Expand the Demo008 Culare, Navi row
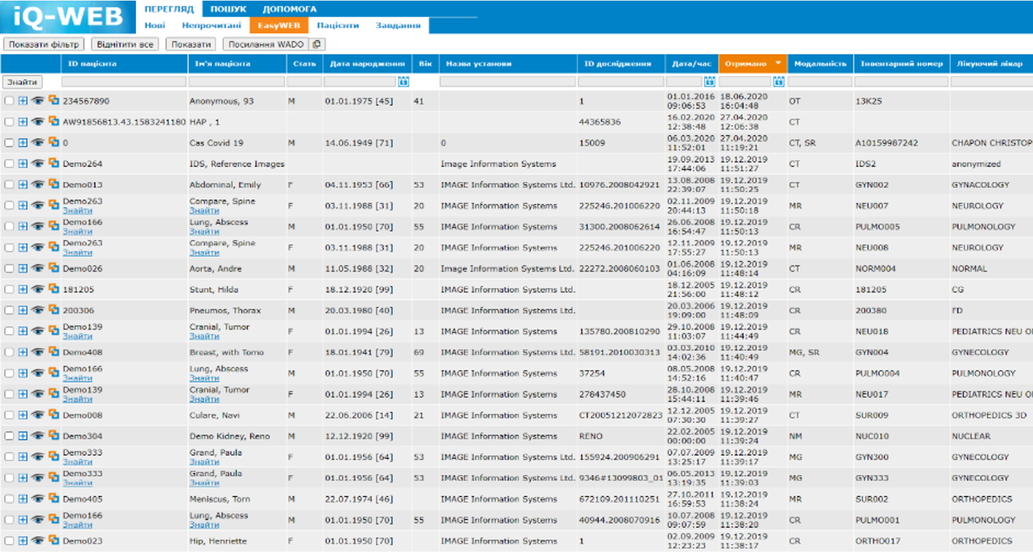 pyautogui.click(x=23, y=415)
